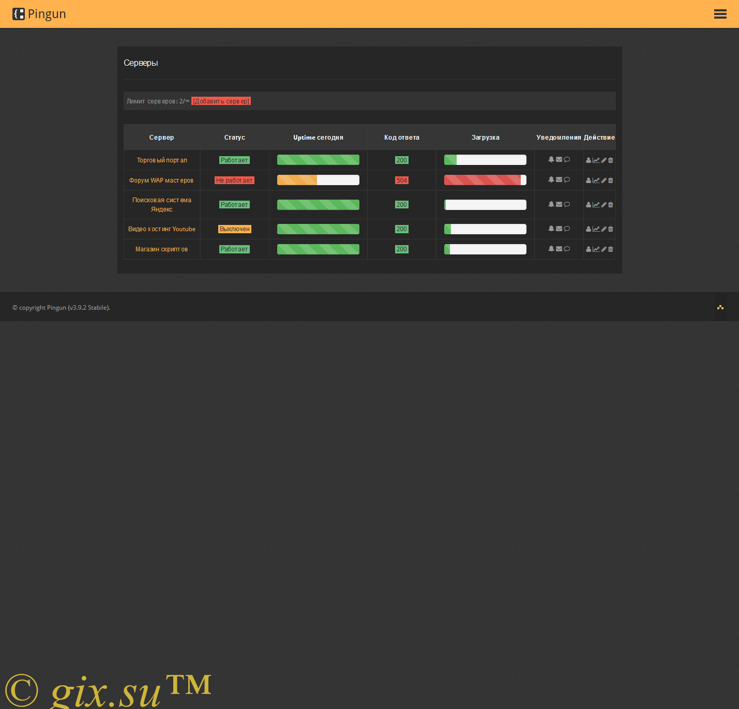Click the Работает badge for Поисковая система Яндекс
This screenshot has width=739, height=709.
(x=235, y=205)
